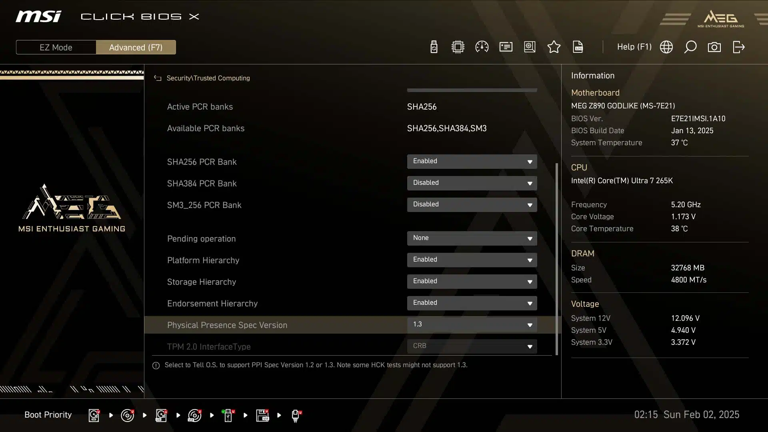Screen dimensions: 768x432
Task: Open SM3_256 PCR Bank dropdown
Action: tap(472, 205)
